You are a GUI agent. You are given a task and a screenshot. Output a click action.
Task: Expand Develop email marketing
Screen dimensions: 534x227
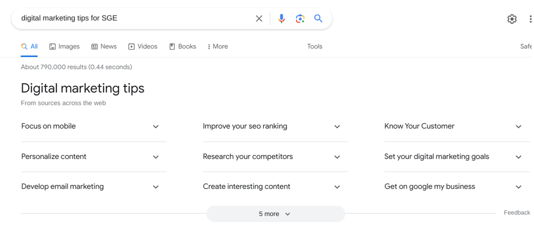coord(156,186)
